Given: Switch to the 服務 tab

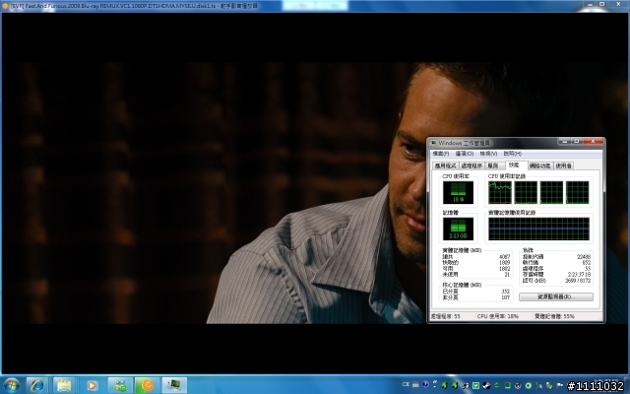Looking at the screenshot, I should tap(493, 165).
